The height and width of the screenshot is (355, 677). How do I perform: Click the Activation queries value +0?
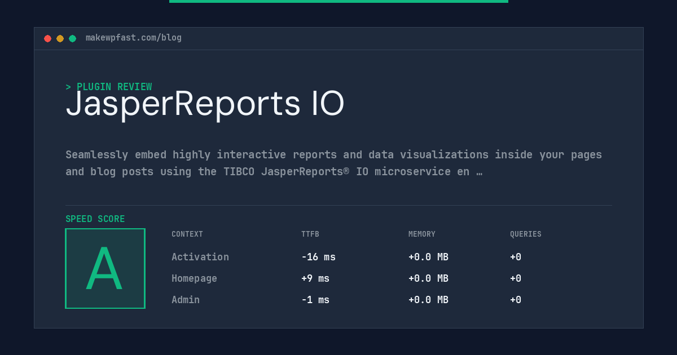(516, 257)
